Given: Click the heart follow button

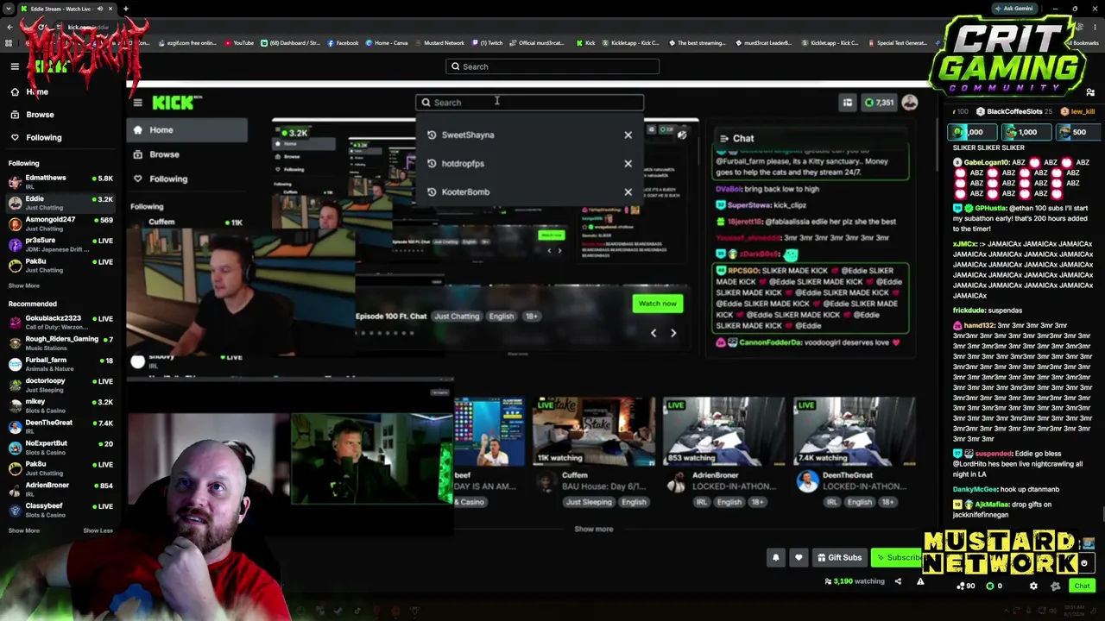Looking at the screenshot, I should tap(799, 558).
